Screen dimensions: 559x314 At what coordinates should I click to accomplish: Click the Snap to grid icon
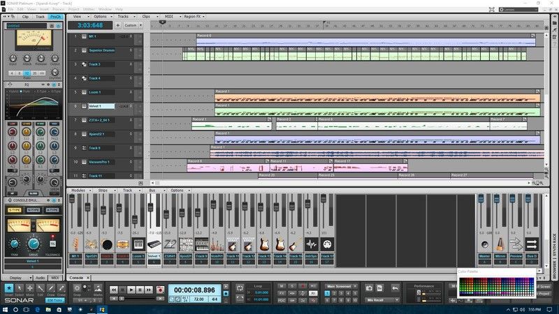click(x=77, y=288)
